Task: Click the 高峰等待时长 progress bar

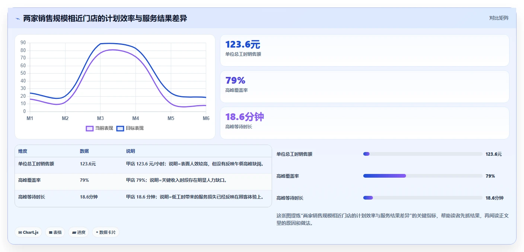Action: tap(423, 198)
